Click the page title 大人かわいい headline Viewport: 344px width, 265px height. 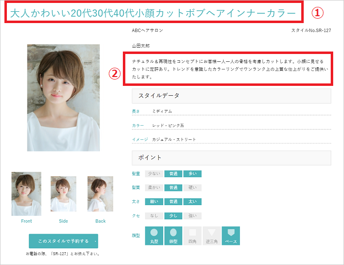click(x=153, y=13)
